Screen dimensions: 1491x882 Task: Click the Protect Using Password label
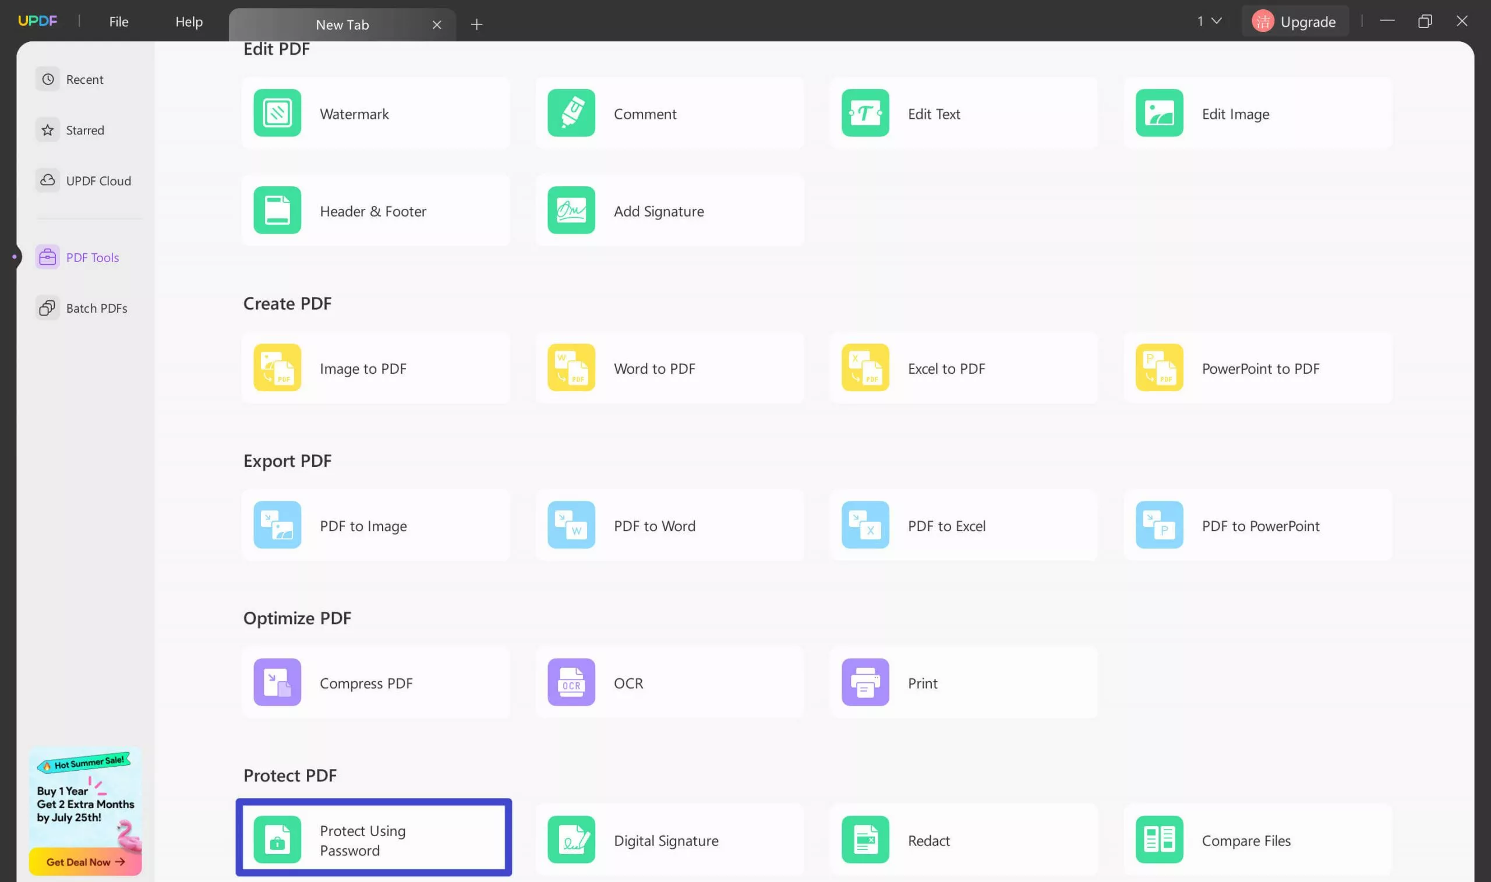coord(363,841)
